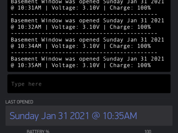Screen dimensions: 178x133
Task: Tap Charge: 100% in the 10:35AM entry
Action: [130, 65]
